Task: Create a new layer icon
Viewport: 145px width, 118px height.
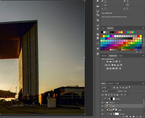Action: coord(137,116)
